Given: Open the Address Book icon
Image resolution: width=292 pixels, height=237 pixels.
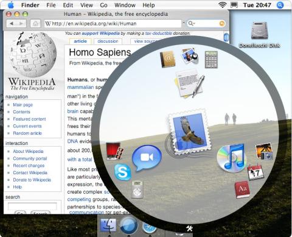Looking at the screenshot, I should pyautogui.click(x=168, y=59).
